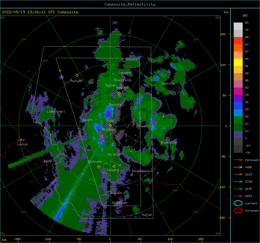Click the yellow diamond marker below RedDeer

pyautogui.click(x=119, y=94)
